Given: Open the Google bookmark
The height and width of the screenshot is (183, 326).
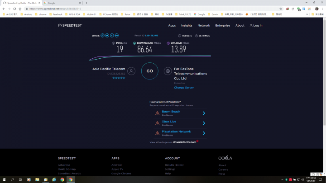Looking at the screenshot, I should pos(199,14).
